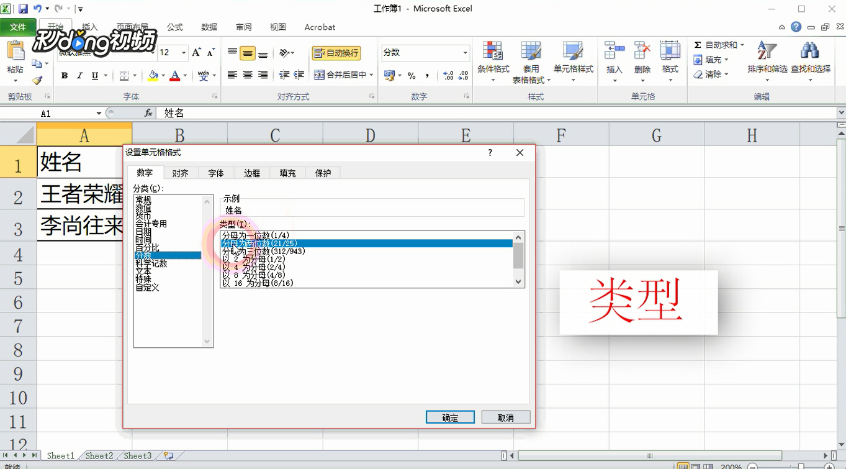Viewport: 846px width, 469px height.
Task: Toggle top vertical alignment
Action: 233,53
